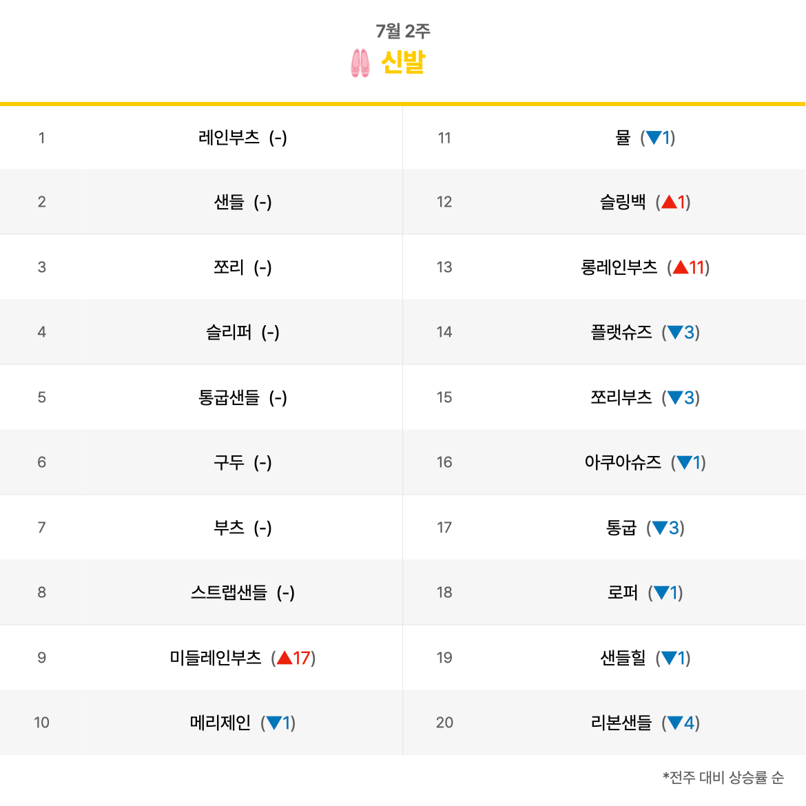Click blue down arrow beside 리본샌들

click(x=675, y=723)
